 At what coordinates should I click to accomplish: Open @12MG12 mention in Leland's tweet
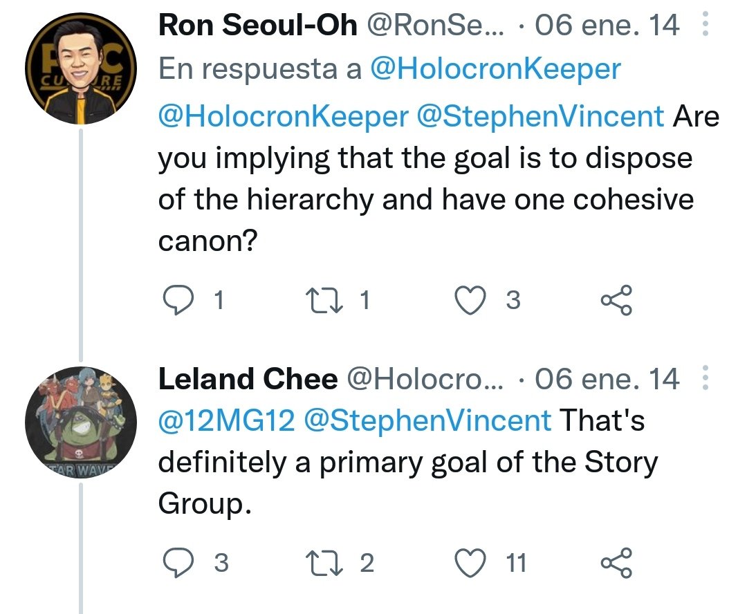[x=226, y=420]
